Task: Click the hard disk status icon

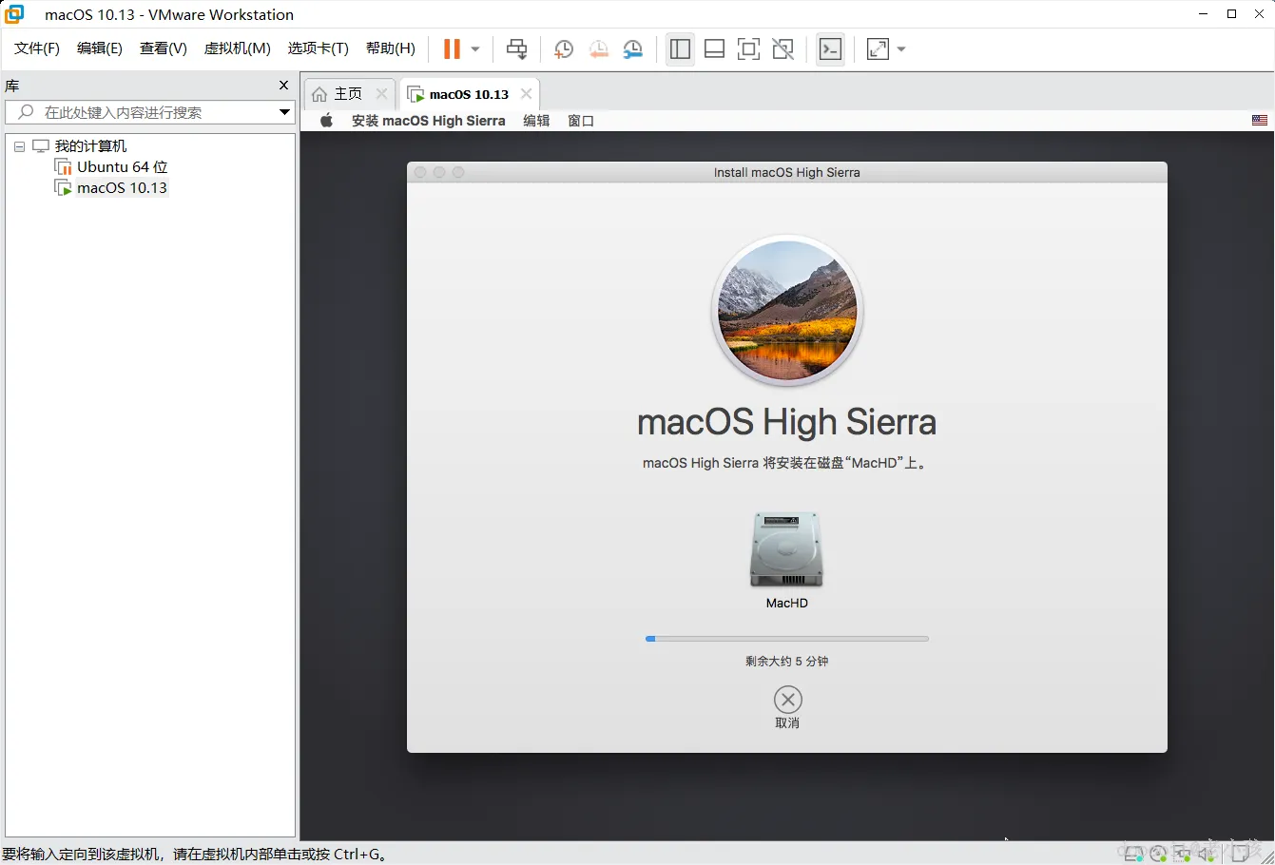Action: pos(1133,853)
